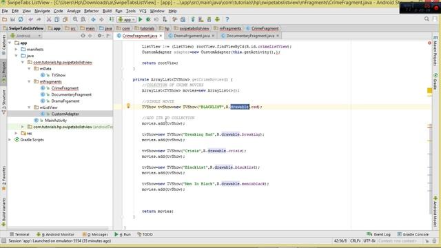Collapse the mListView package
441x248 pixels.
coord(29,107)
